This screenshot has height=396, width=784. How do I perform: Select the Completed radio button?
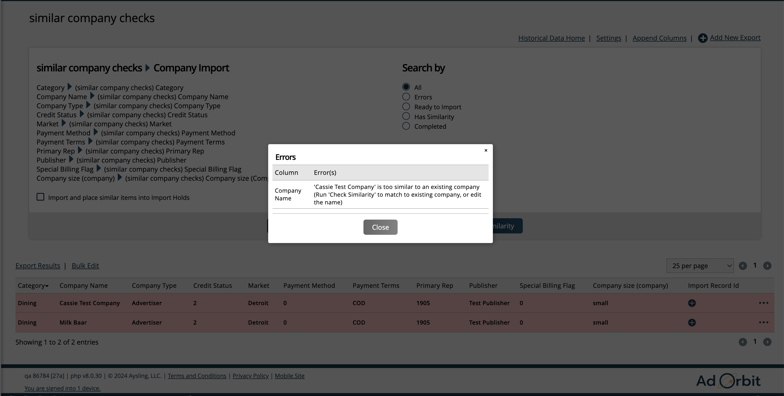tap(406, 126)
